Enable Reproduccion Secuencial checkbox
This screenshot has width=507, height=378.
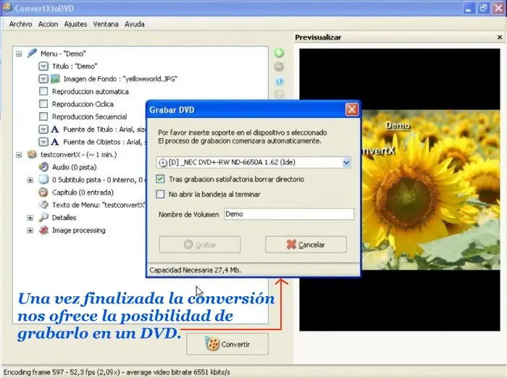pyautogui.click(x=43, y=117)
